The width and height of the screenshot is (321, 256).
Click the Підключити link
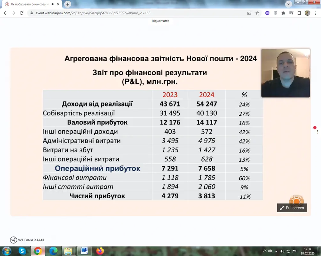point(160,21)
